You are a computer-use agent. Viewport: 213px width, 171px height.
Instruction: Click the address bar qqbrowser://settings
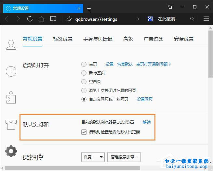click(x=96, y=19)
